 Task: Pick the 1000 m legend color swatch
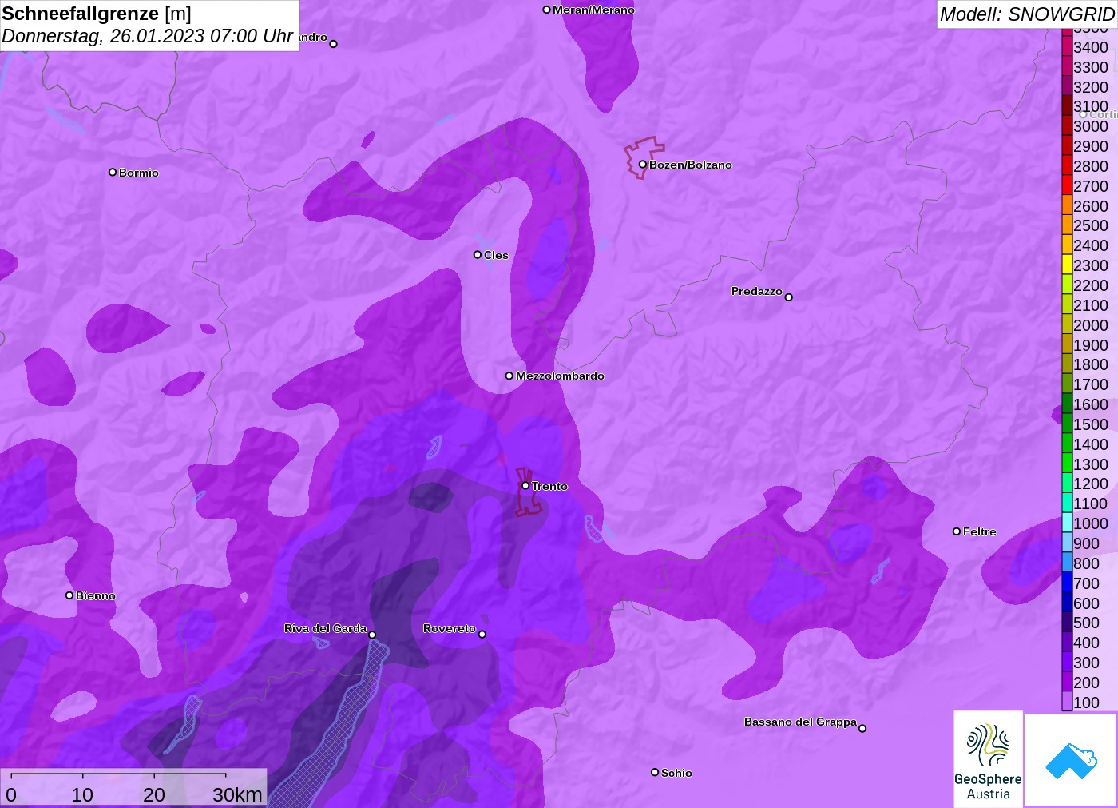(1067, 523)
